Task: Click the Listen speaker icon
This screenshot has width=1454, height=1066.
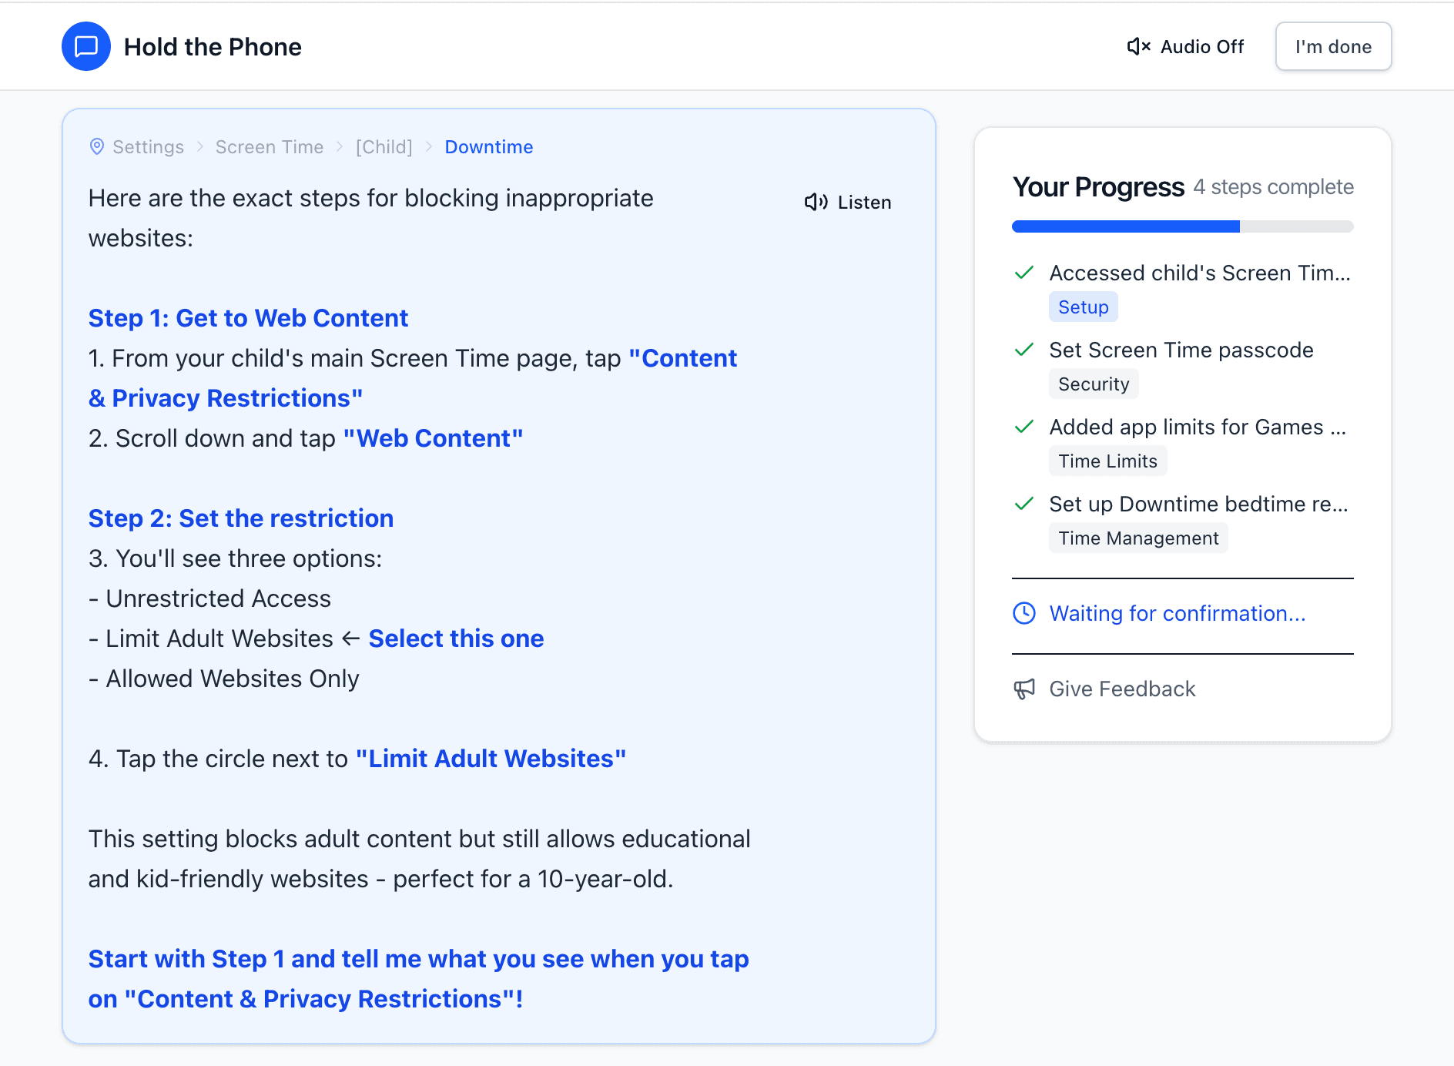Action: 815,202
